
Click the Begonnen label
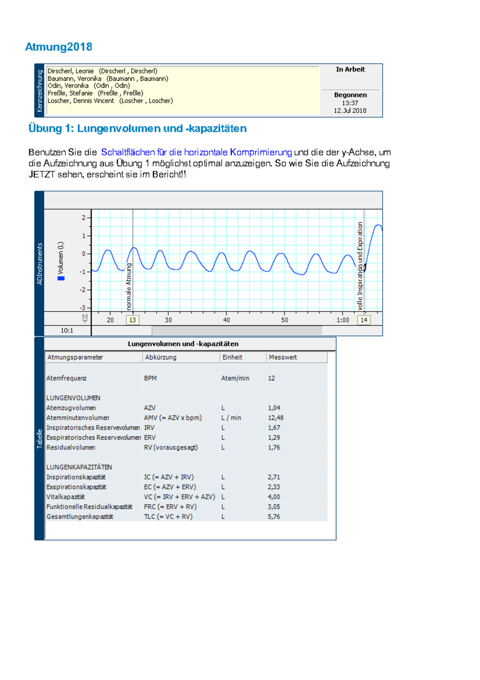350,95
